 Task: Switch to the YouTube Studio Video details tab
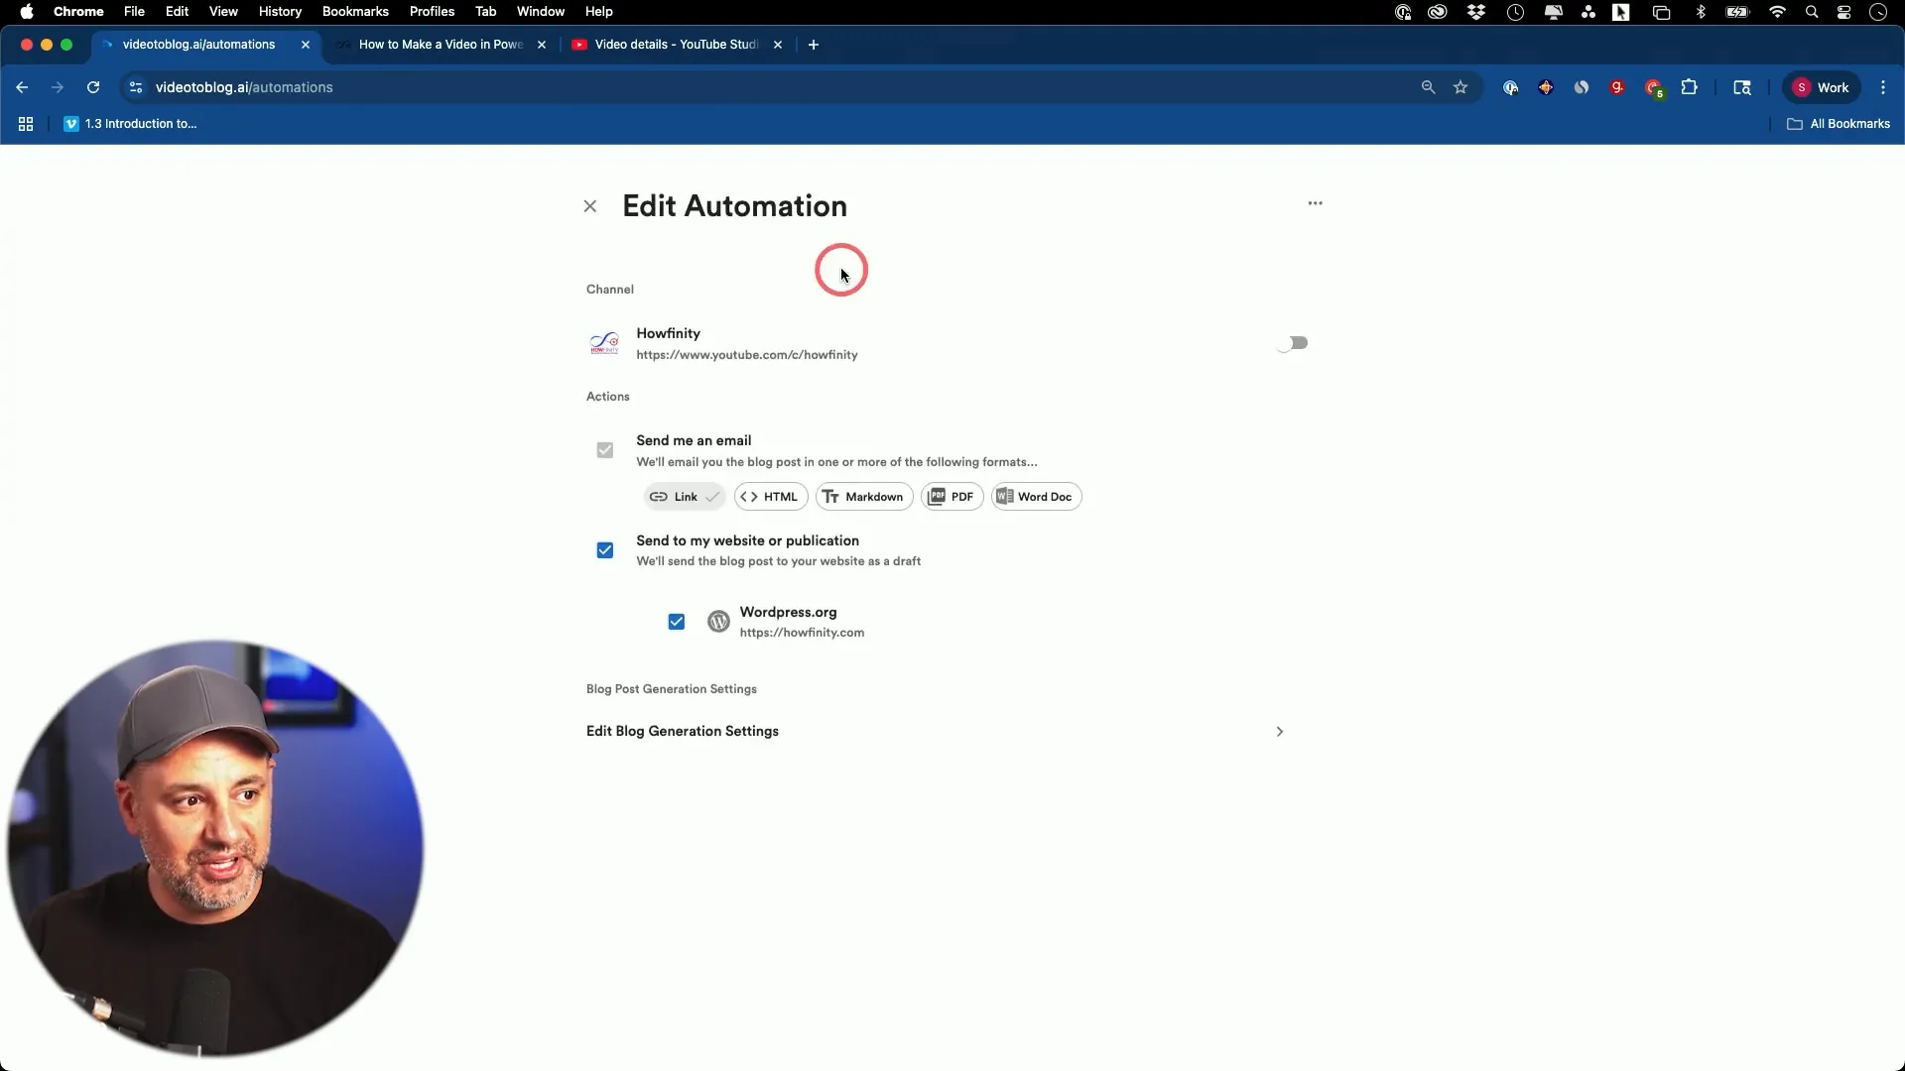point(676,45)
